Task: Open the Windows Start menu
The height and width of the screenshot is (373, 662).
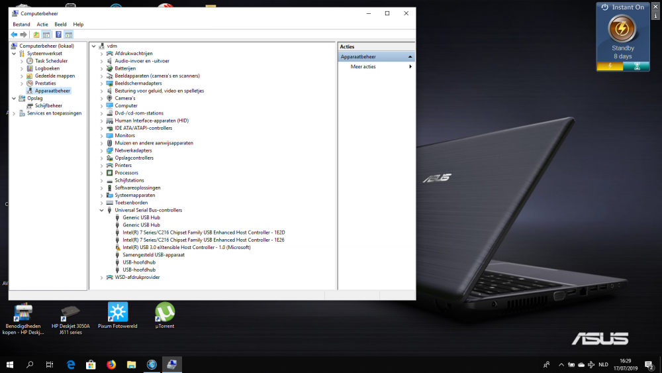Action: coord(10,364)
